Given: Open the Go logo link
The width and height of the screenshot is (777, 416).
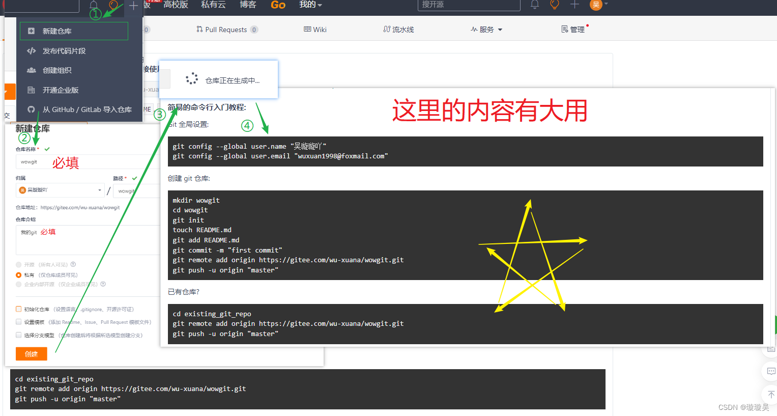Looking at the screenshot, I should coord(278,5).
